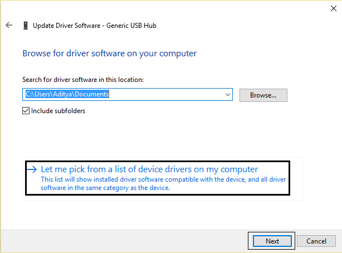342x253 pixels.
Task: Click the Update Driver Software title text
Action: (x=67, y=25)
